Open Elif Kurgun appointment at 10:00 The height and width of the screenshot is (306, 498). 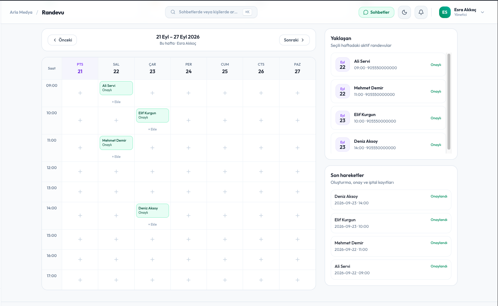point(152,115)
